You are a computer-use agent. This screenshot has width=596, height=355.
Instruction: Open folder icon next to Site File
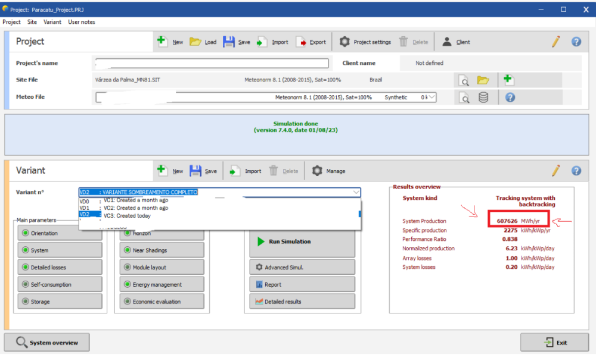[483, 80]
